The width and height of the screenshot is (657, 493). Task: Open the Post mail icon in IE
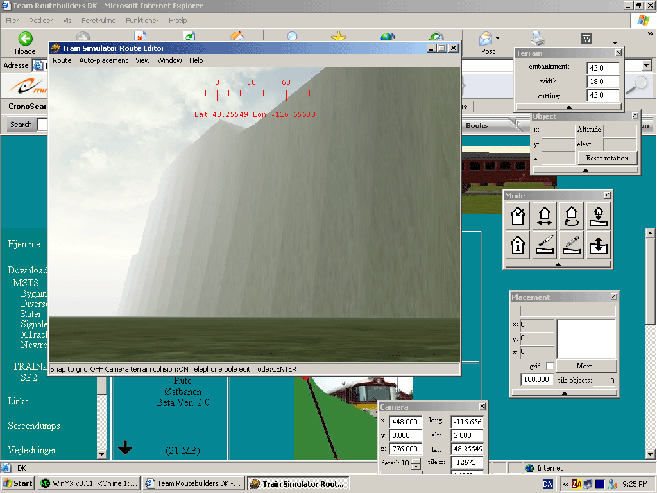(485, 39)
